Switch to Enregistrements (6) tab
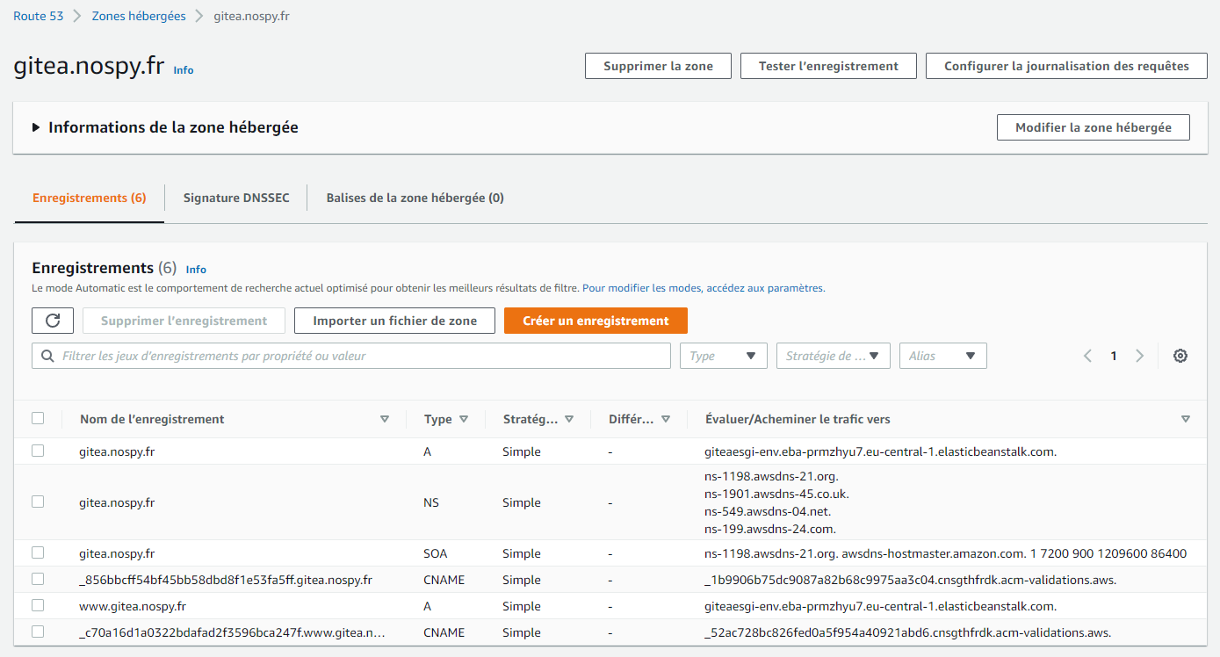The width and height of the screenshot is (1220, 657). click(x=90, y=198)
